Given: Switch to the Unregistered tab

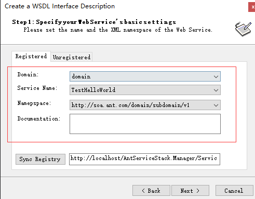Looking at the screenshot, I should click(x=72, y=57).
